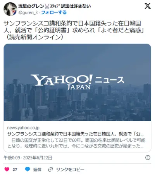
Task: Click the news.yahoo.co.jp domain text
Action: [x=23, y=128]
